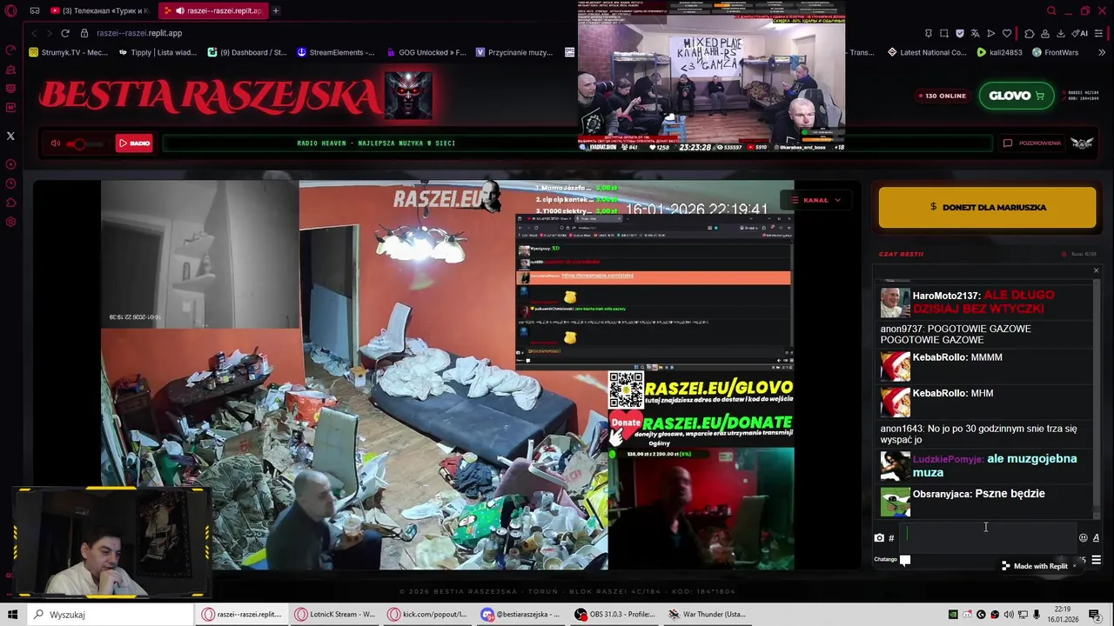Switch to the Телеканал YouTube tab
This screenshot has height=626, width=1114.
pos(99,10)
